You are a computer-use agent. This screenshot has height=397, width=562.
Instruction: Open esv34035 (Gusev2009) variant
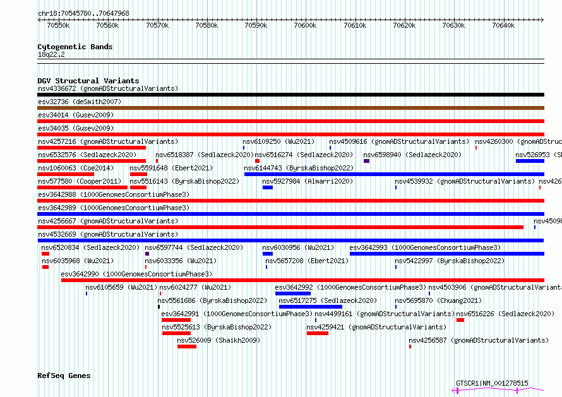(76, 128)
